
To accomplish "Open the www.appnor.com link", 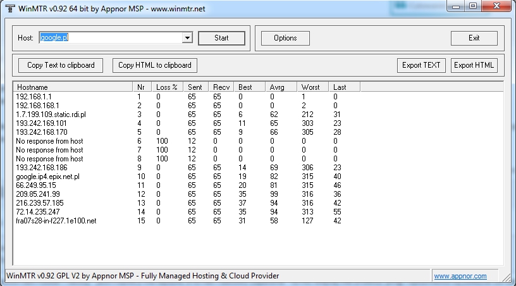I will (x=460, y=276).
